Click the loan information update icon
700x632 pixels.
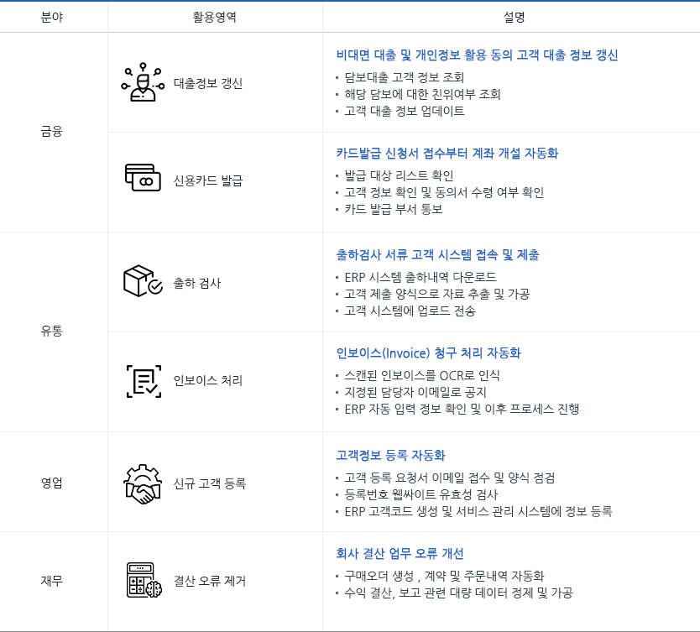pyautogui.click(x=143, y=82)
